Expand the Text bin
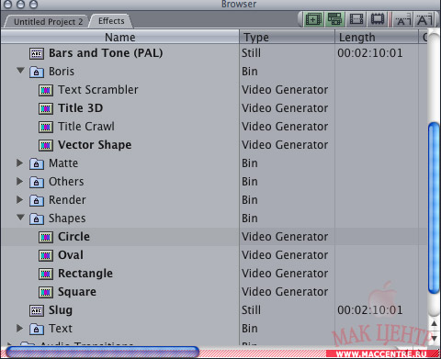 coord(20,328)
